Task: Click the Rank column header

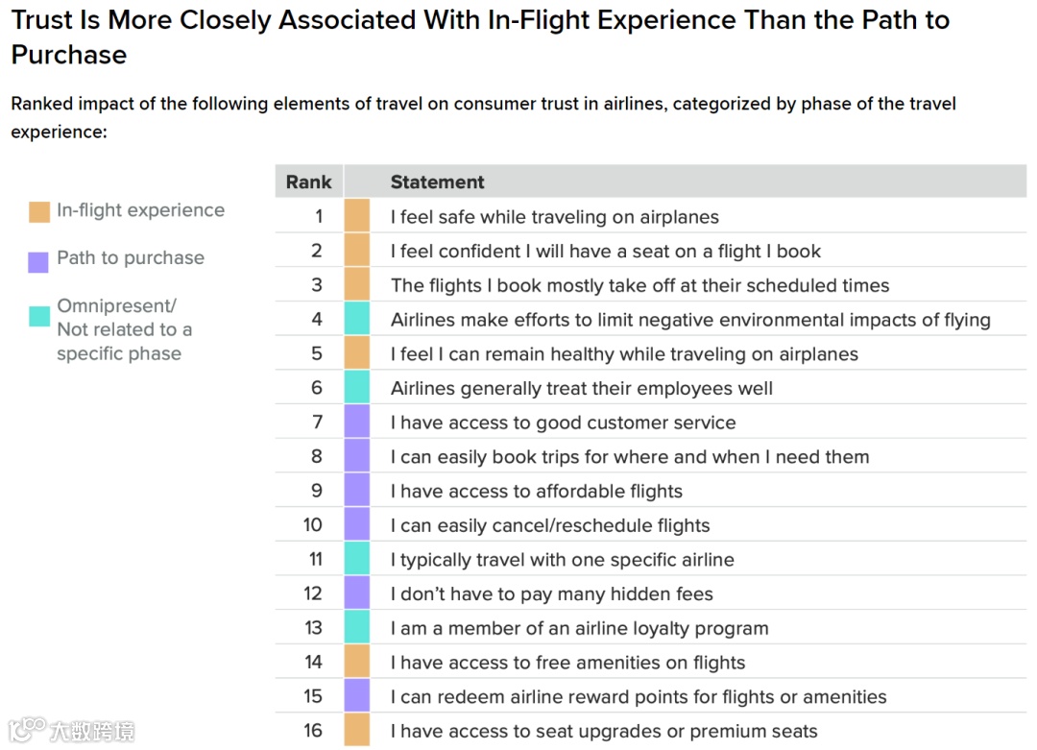Action: coord(308,181)
